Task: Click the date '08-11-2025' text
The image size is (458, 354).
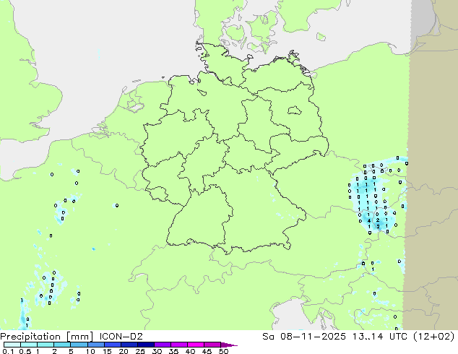Action: tap(313, 337)
